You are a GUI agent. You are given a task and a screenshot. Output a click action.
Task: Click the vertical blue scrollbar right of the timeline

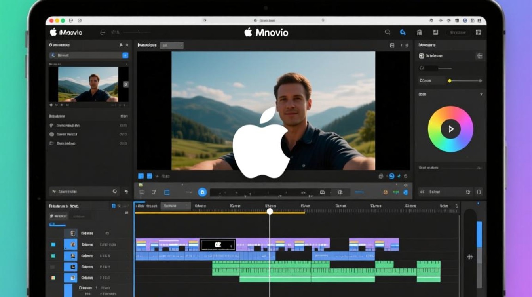coord(479,234)
